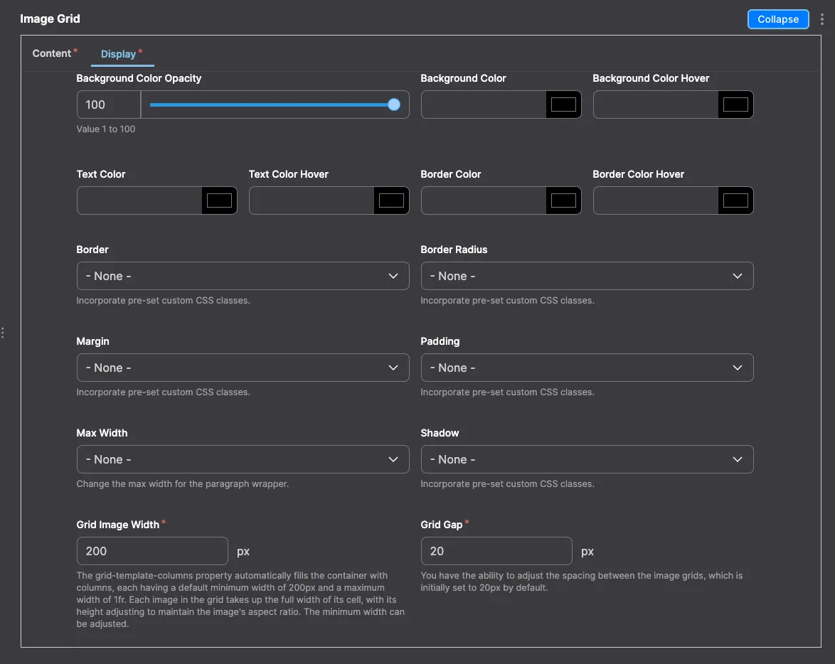Open the Background Color Hover swatch picker
835x664 pixels.
coord(735,105)
